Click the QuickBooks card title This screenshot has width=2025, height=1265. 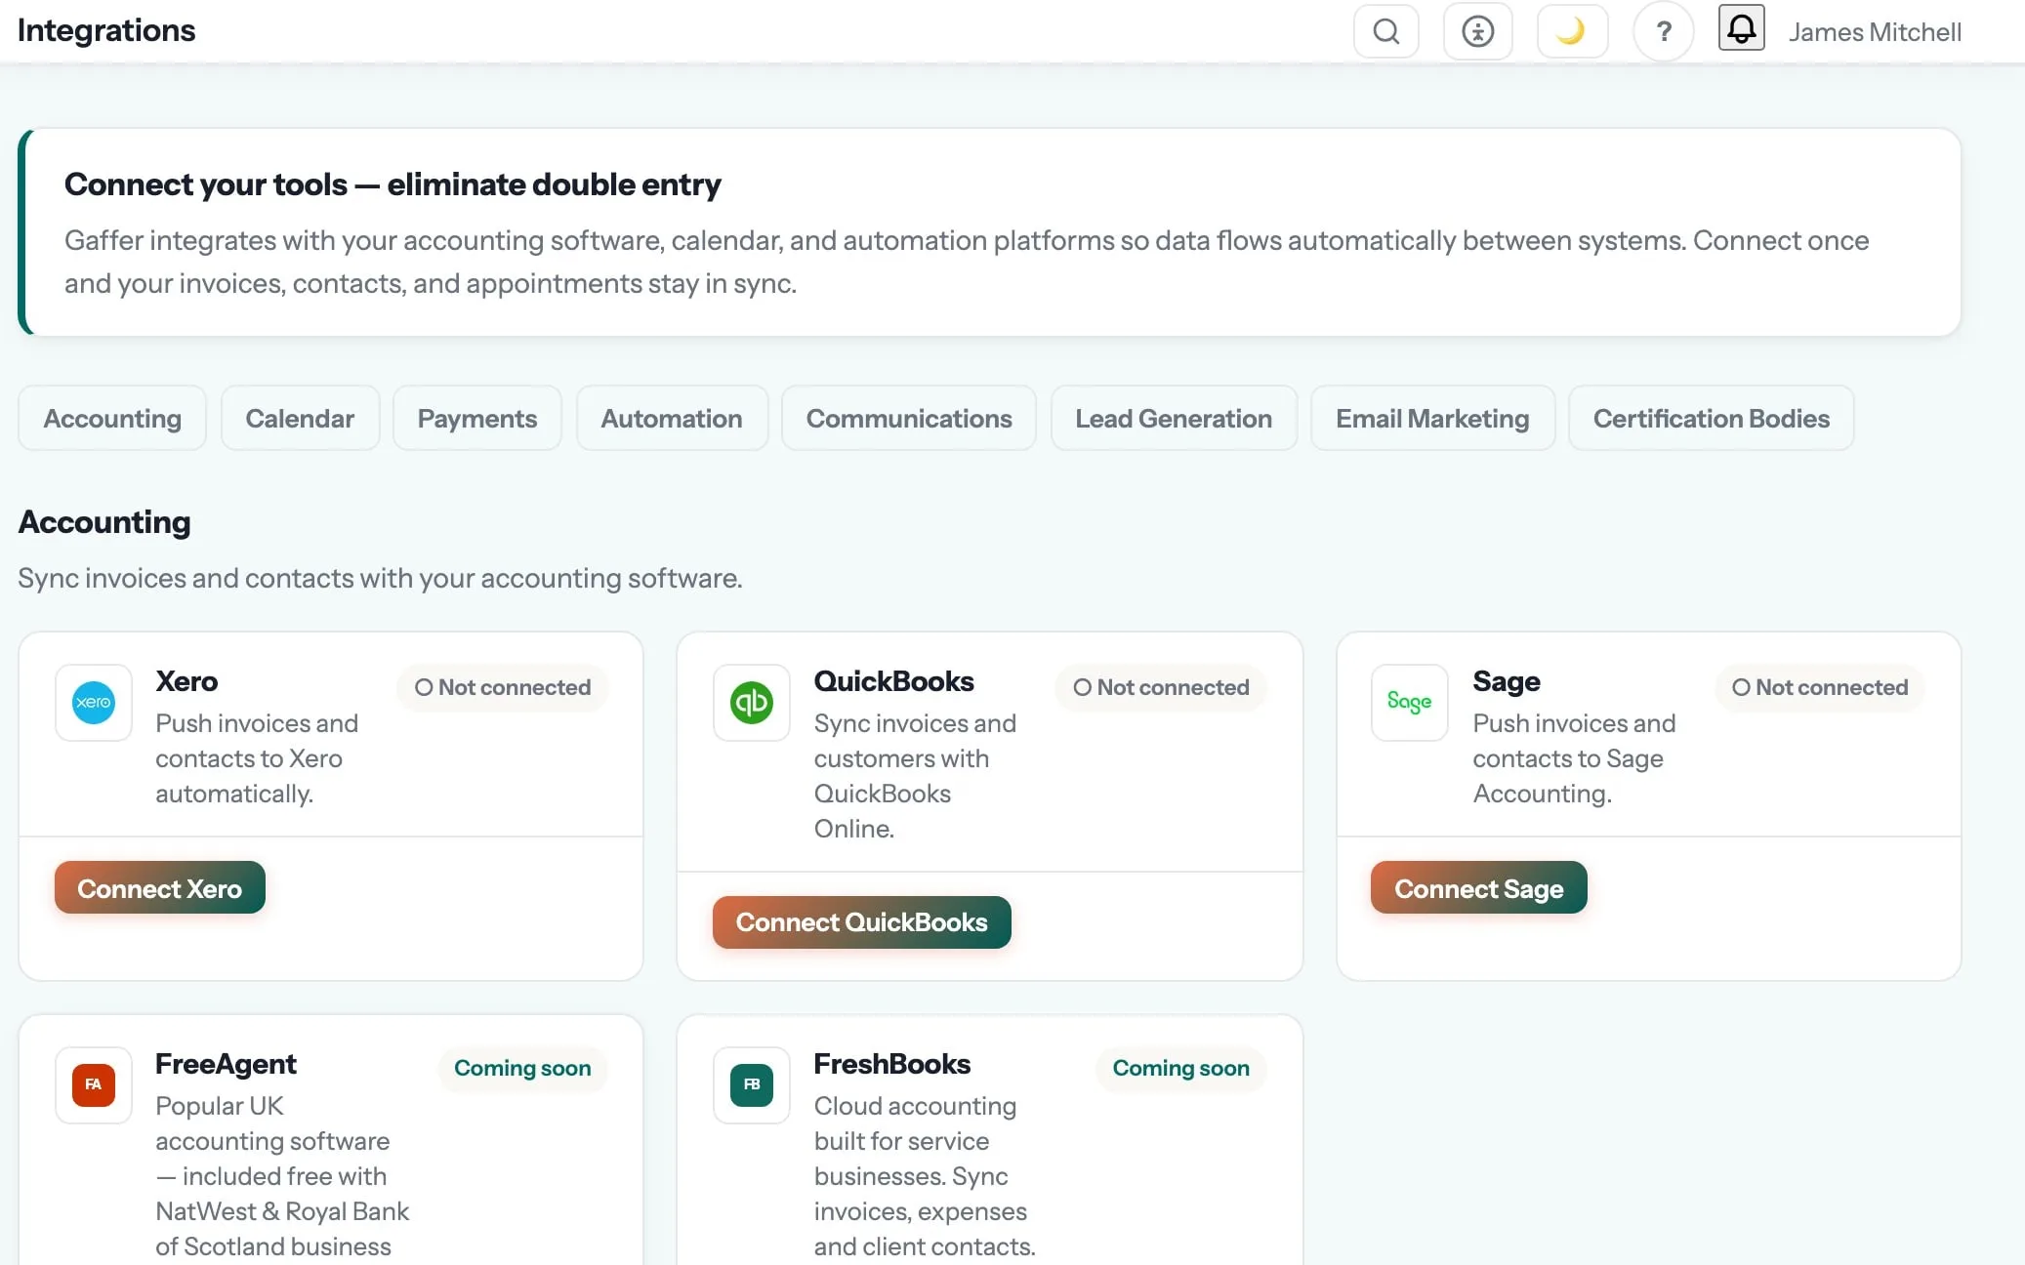point(893,680)
